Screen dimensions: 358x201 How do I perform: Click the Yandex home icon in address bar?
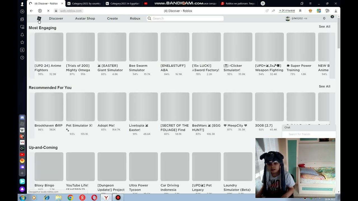click(40, 11)
